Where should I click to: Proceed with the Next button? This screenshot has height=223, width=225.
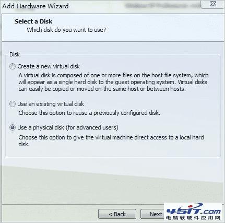click(x=152, y=214)
